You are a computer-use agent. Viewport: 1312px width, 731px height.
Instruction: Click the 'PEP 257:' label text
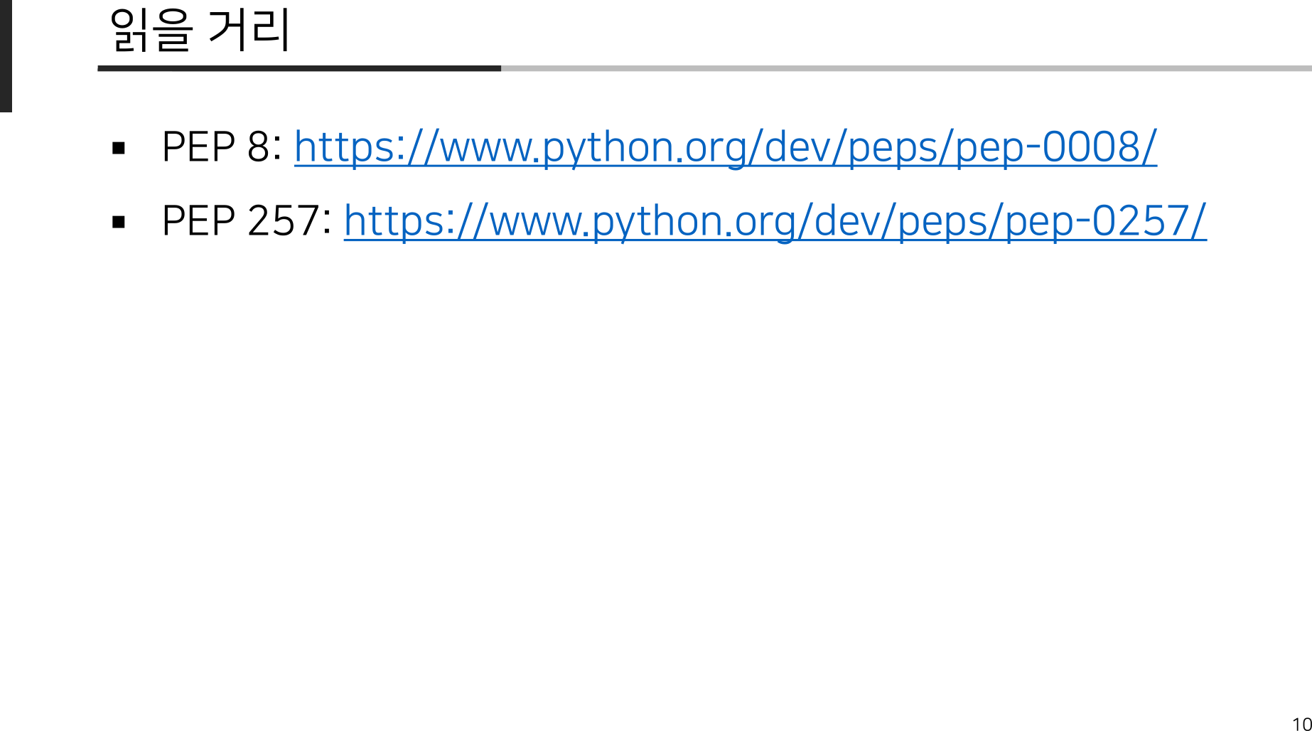pos(246,220)
